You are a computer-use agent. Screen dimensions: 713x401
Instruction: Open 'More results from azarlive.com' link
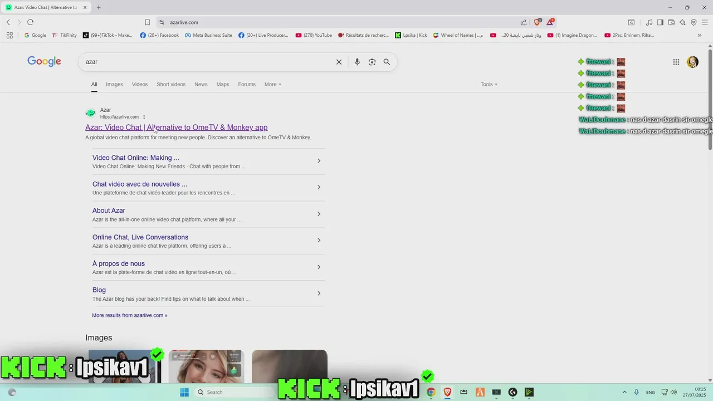pos(129,315)
